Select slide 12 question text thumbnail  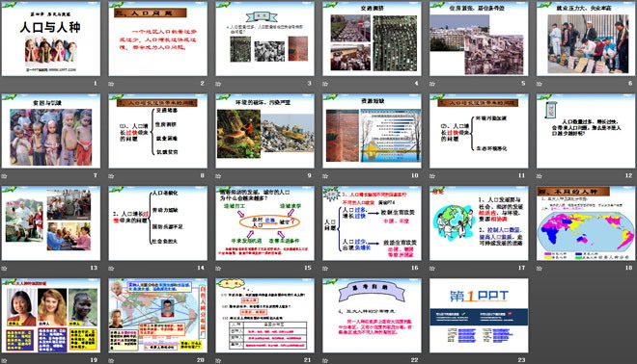[x=586, y=131]
